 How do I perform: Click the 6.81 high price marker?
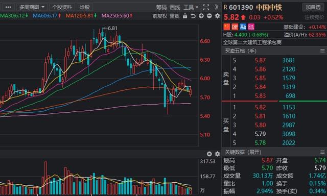tap(110, 28)
